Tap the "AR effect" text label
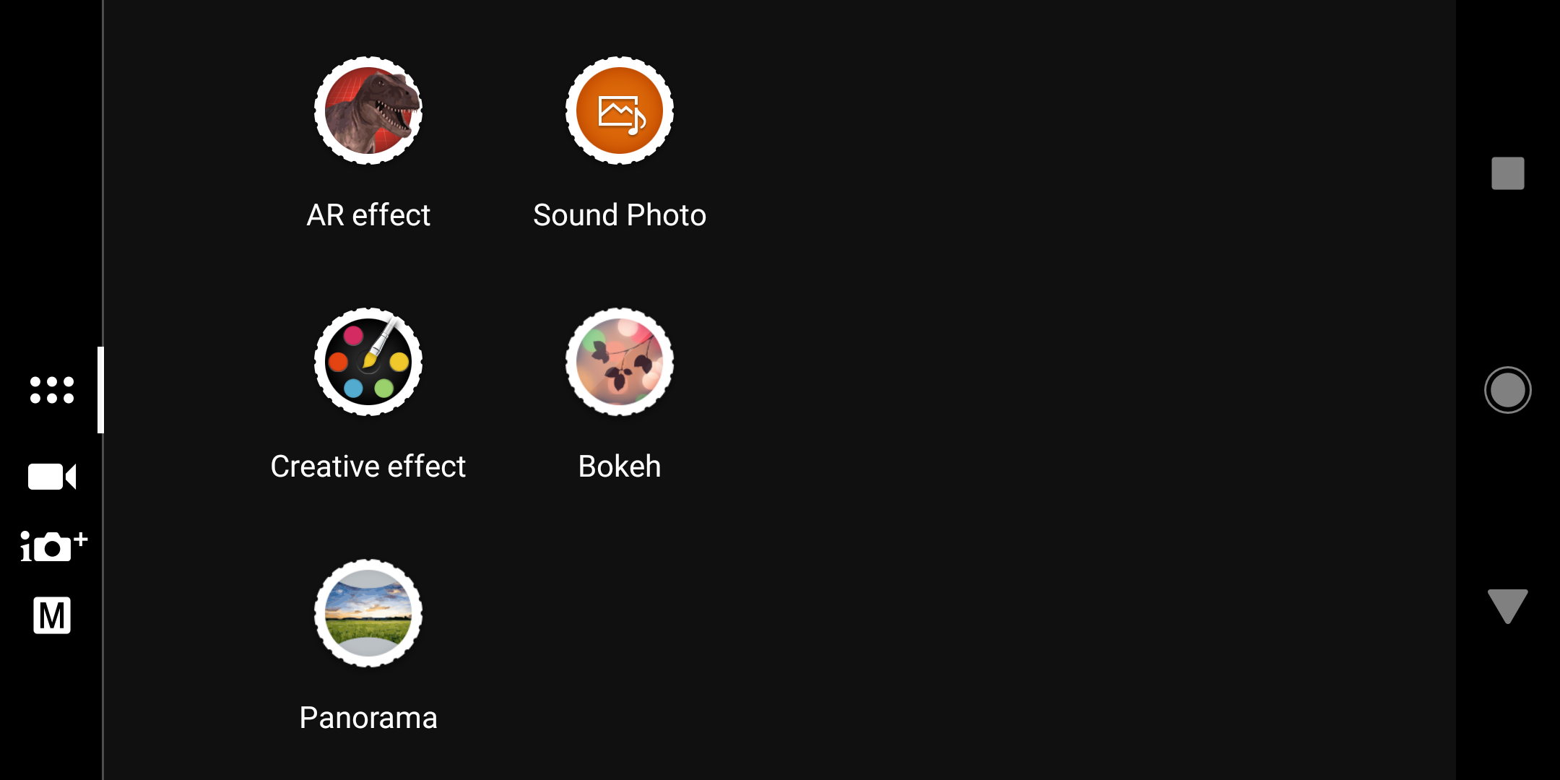 368,215
